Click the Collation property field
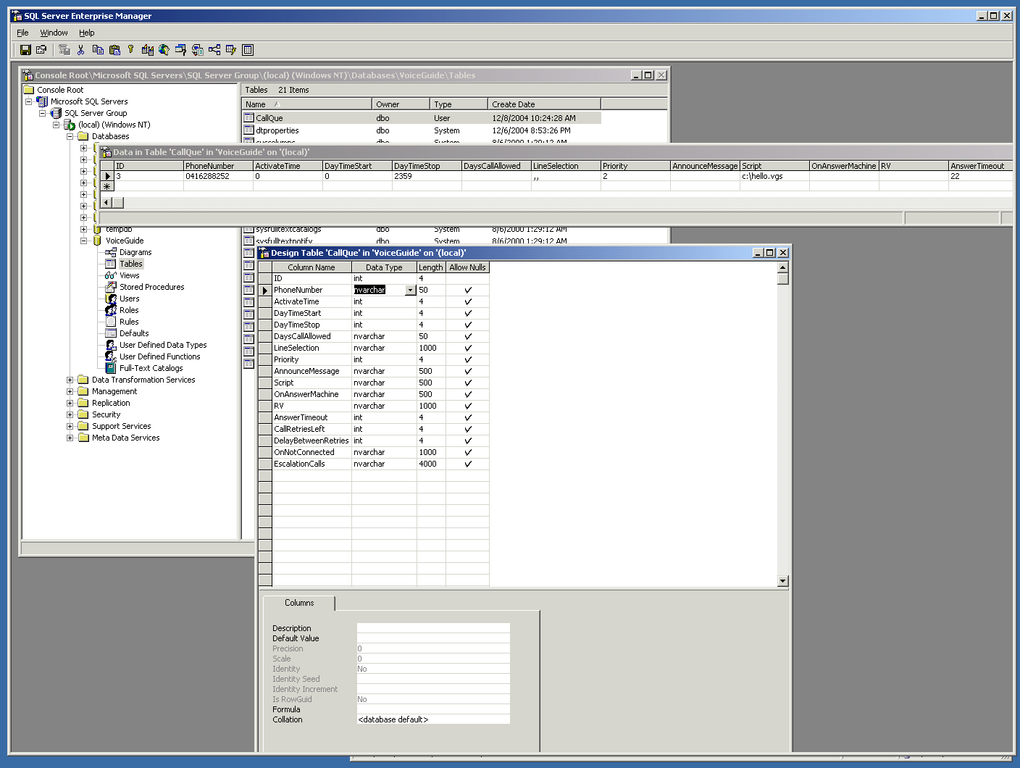This screenshot has height=768, width=1020. (x=433, y=719)
